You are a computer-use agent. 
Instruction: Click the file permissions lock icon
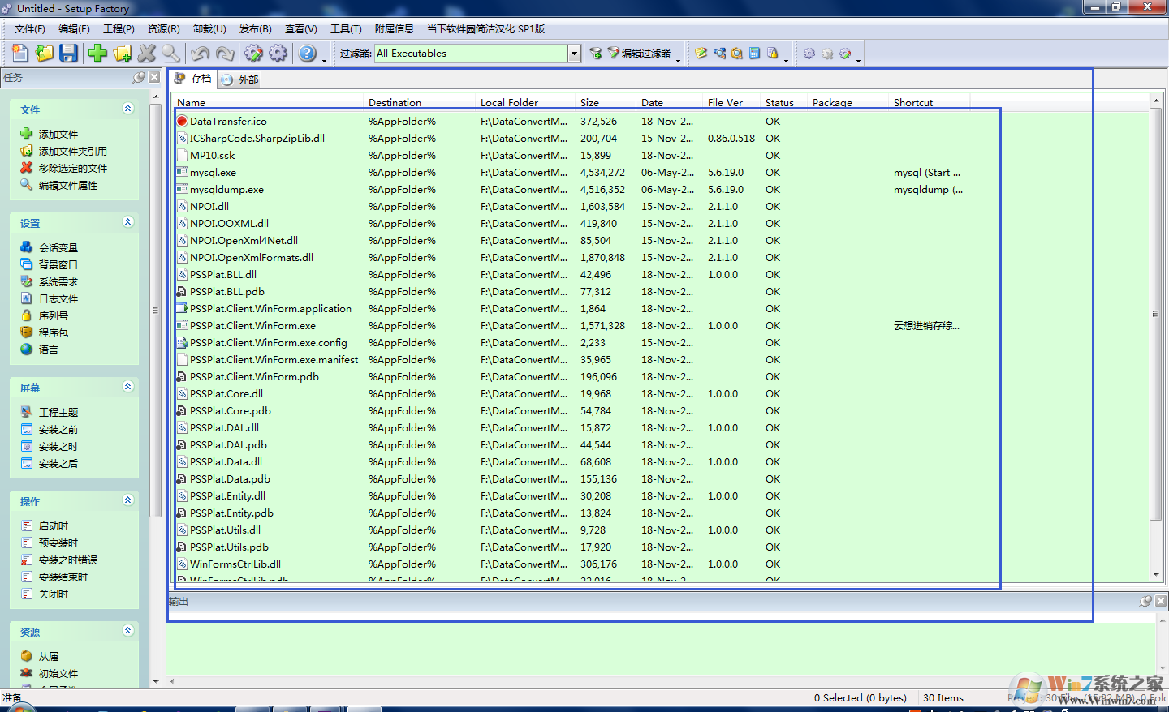(772, 53)
